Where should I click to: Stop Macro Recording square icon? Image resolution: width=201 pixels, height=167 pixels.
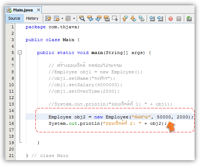click(179, 19)
